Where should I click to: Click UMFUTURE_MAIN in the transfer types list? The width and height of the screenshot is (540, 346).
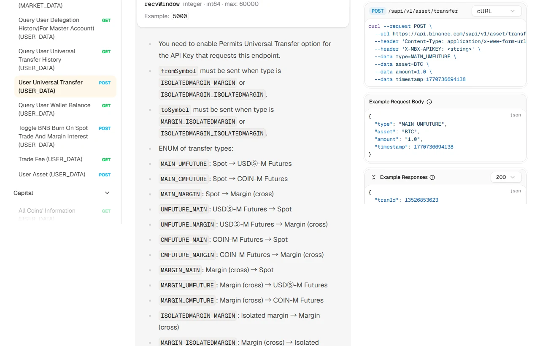[184, 209]
